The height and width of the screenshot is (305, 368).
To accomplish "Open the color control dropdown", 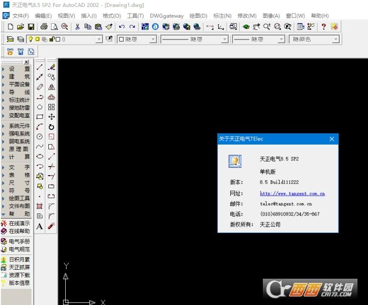I will [x=154, y=39].
